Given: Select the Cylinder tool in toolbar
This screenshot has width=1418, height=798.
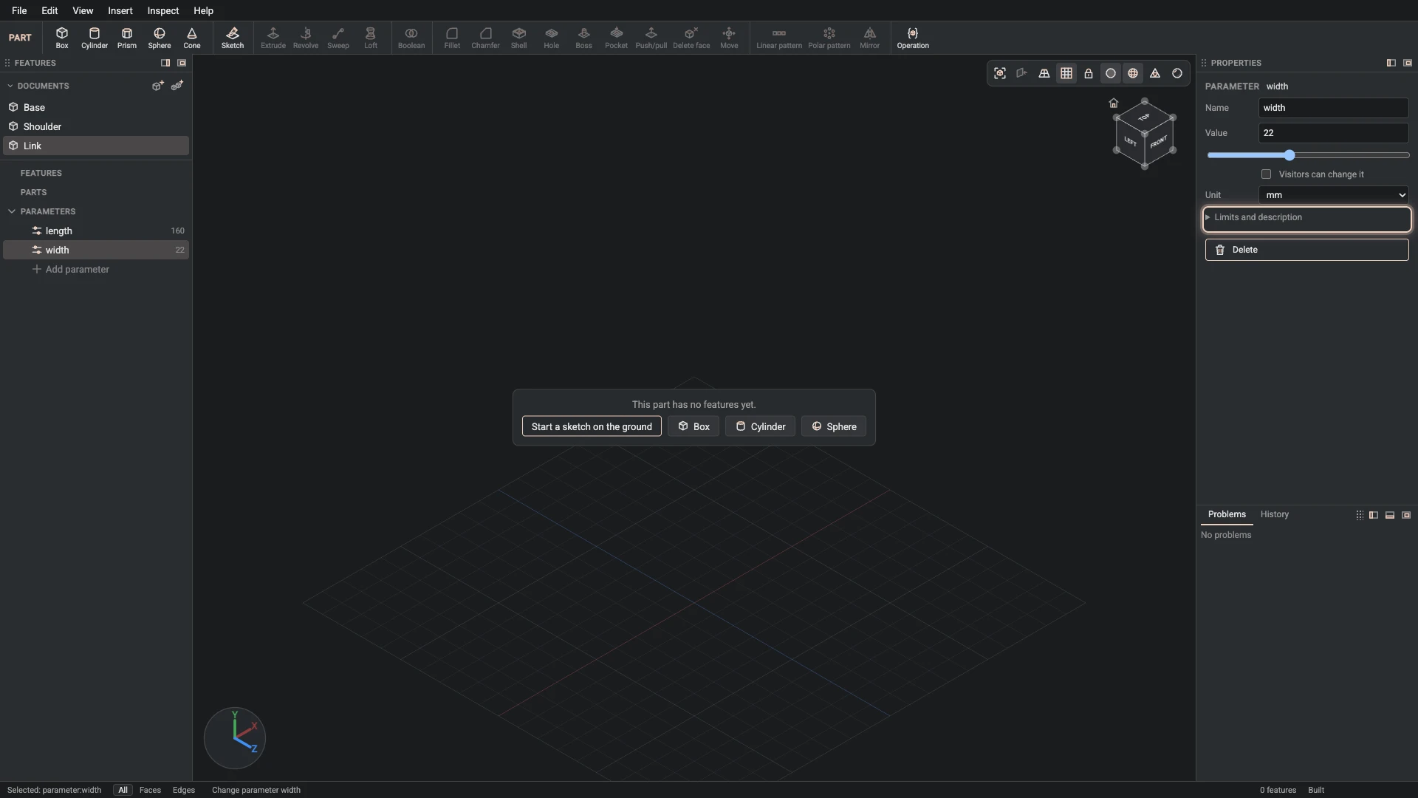Looking at the screenshot, I should [x=95, y=38].
